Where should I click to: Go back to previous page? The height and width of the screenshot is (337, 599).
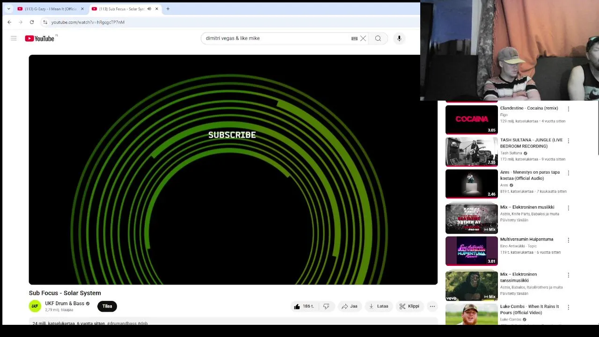pos(9,22)
